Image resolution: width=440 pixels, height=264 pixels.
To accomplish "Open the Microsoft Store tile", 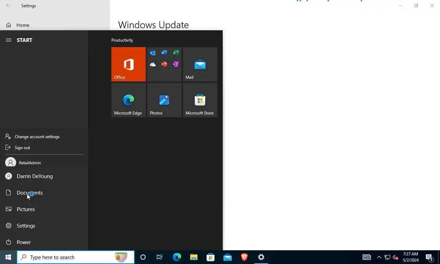I will [200, 100].
